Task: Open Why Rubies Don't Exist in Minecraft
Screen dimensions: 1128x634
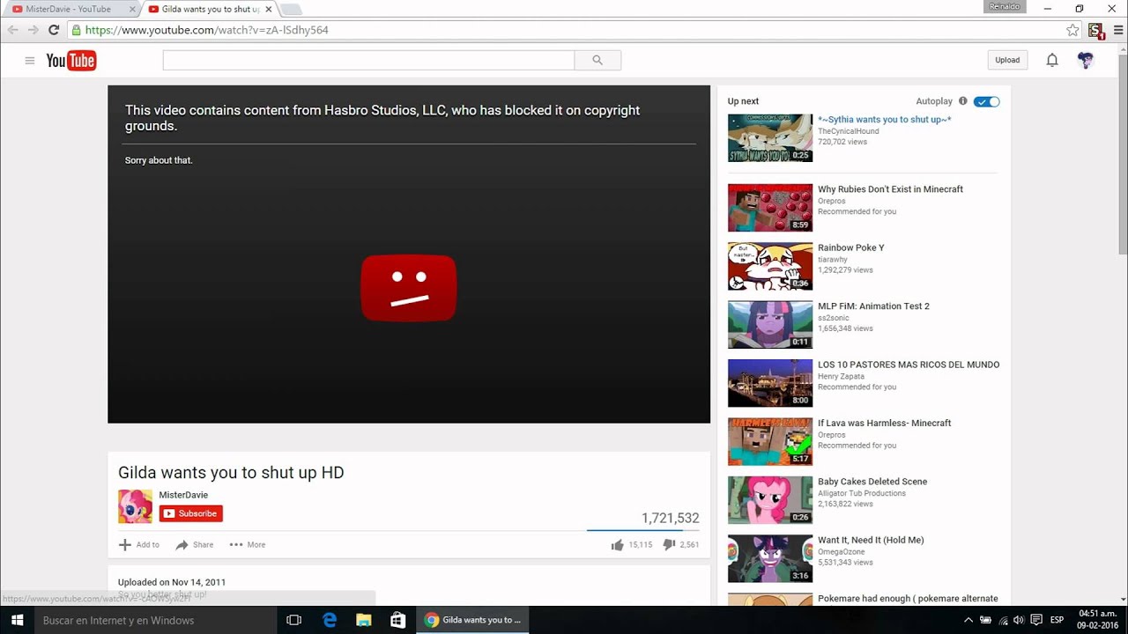Action: pos(890,189)
